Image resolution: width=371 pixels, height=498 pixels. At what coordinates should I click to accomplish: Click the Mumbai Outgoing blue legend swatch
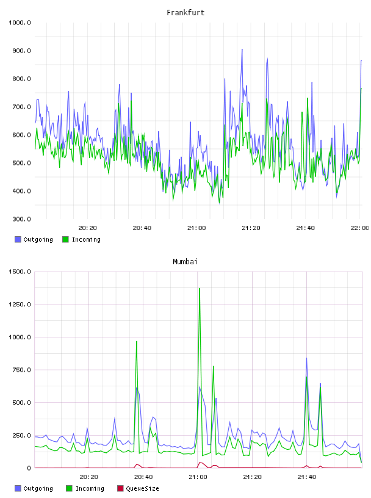click(x=18, y=488)
